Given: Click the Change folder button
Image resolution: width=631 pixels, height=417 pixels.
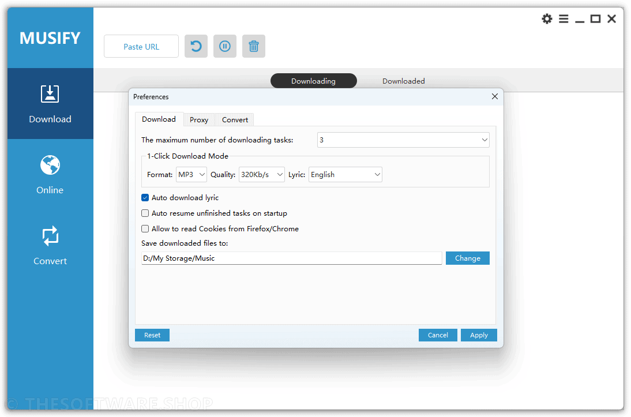Looking at the screenshot, I should click(x=468, y=258).
